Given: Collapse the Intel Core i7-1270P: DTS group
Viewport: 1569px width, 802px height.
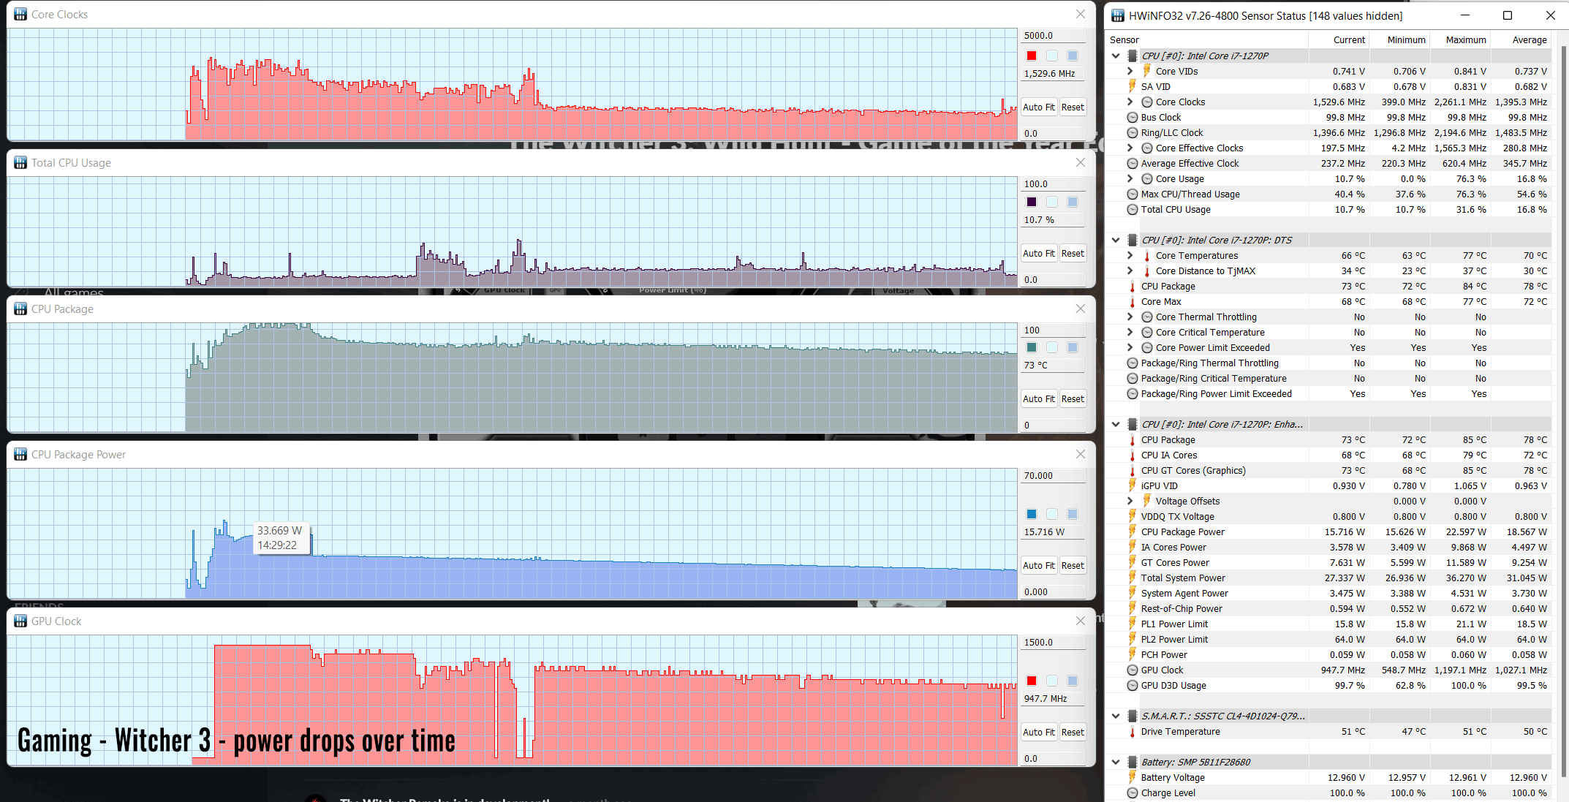Looking at the screenshot, I should 1116,240.
